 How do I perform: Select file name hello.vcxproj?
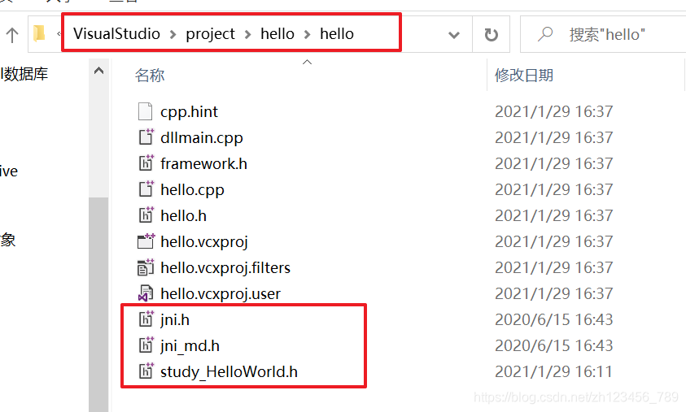point(204,241)
